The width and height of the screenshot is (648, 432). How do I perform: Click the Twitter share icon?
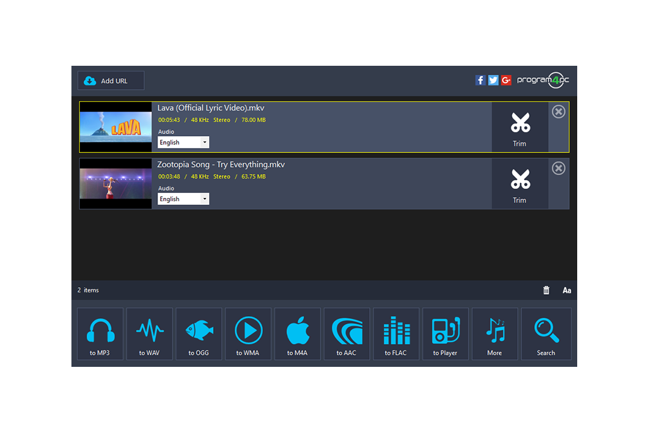coord(493,80)
